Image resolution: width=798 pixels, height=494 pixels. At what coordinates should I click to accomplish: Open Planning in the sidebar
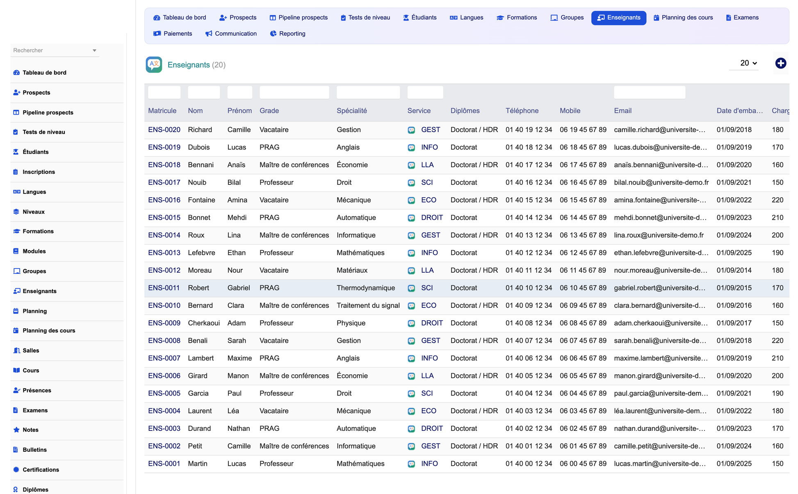(67, 311)
